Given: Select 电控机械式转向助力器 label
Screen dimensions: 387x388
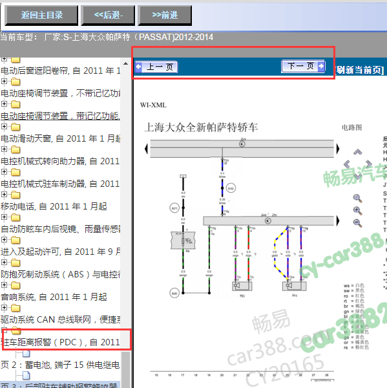Looking at the screenshot, I should coord(60,161).
